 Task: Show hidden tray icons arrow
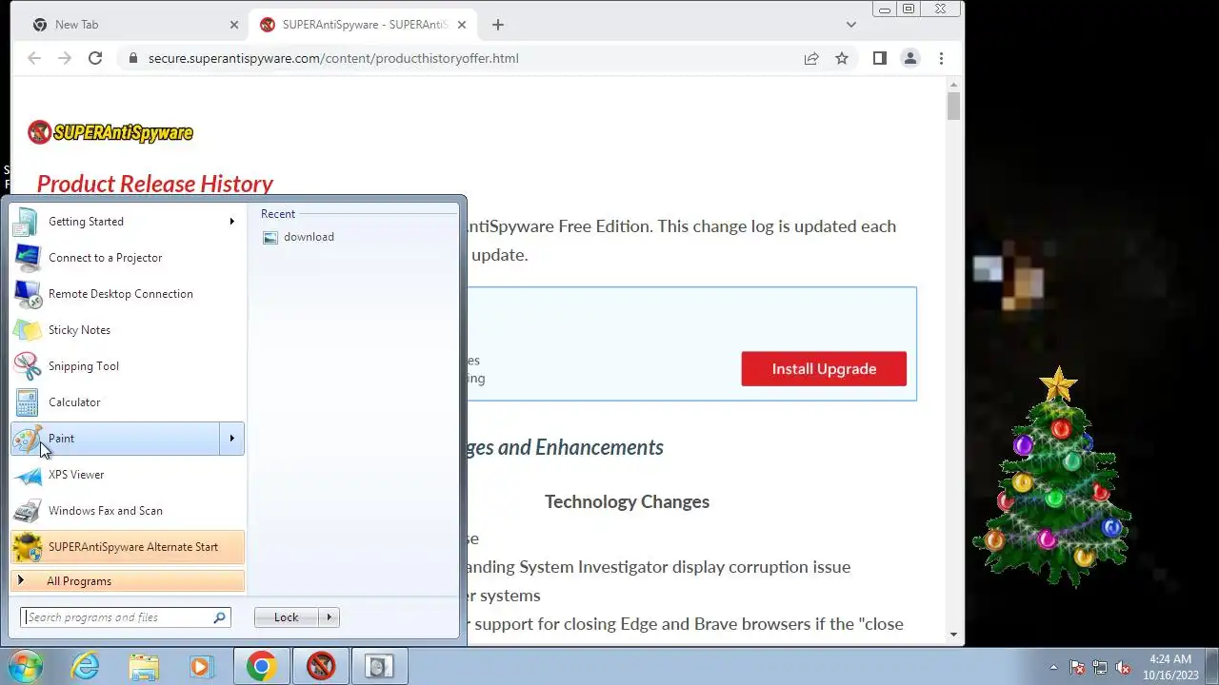pos(1053,667)
